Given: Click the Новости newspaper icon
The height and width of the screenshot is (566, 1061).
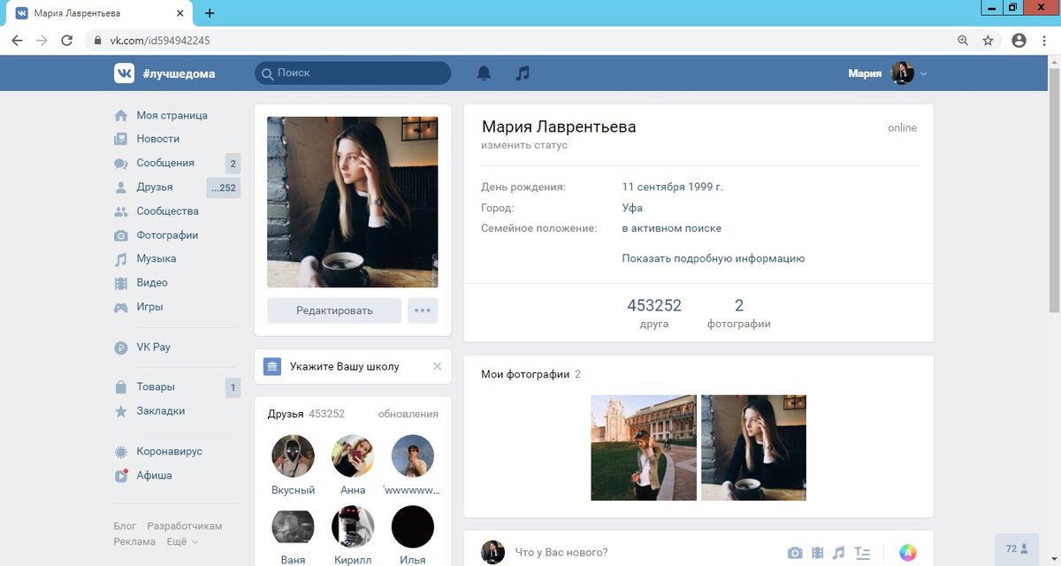Looking at the screenshot, I should coord(121,139).
